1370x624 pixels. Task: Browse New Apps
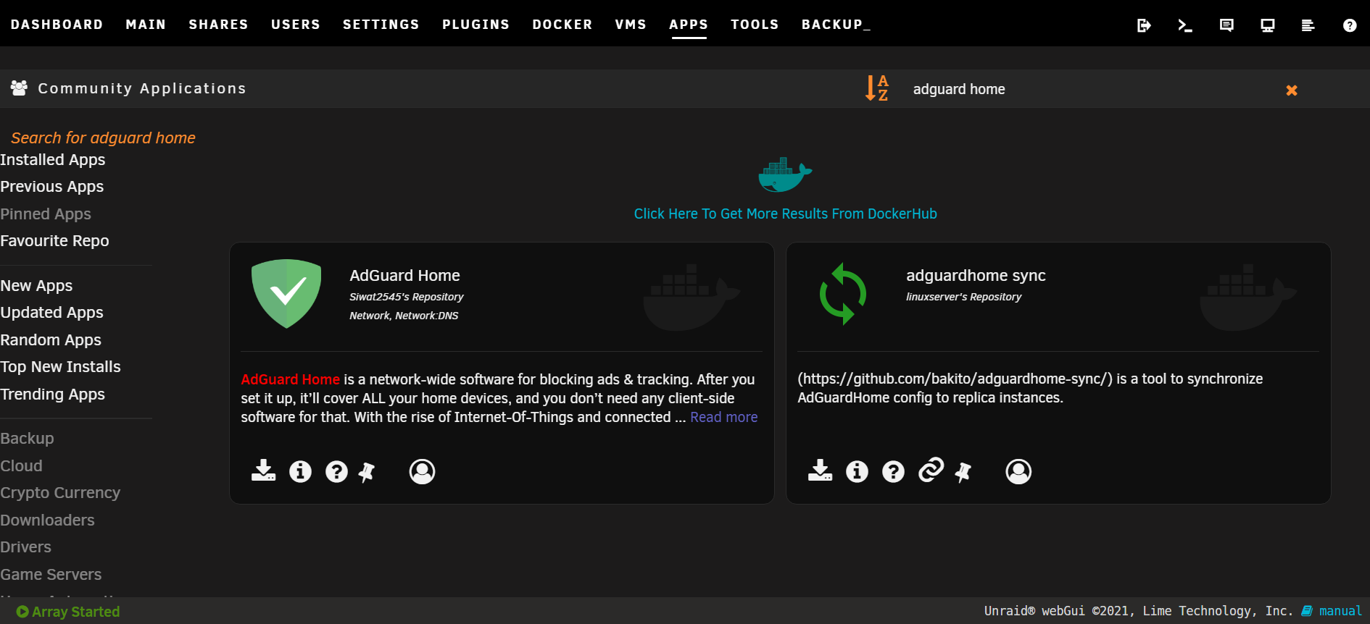click(x=36, y=285)
